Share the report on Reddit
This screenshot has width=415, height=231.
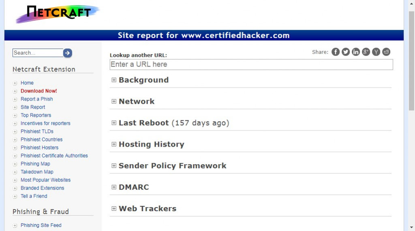point(386,52)
